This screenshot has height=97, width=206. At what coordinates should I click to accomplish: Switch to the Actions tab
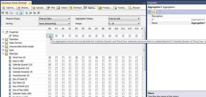(63, 8)
